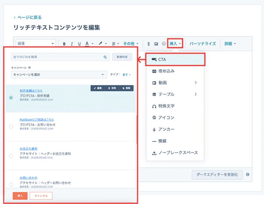Open the 挿入 insert dropdown

click(x=175, y=44)
